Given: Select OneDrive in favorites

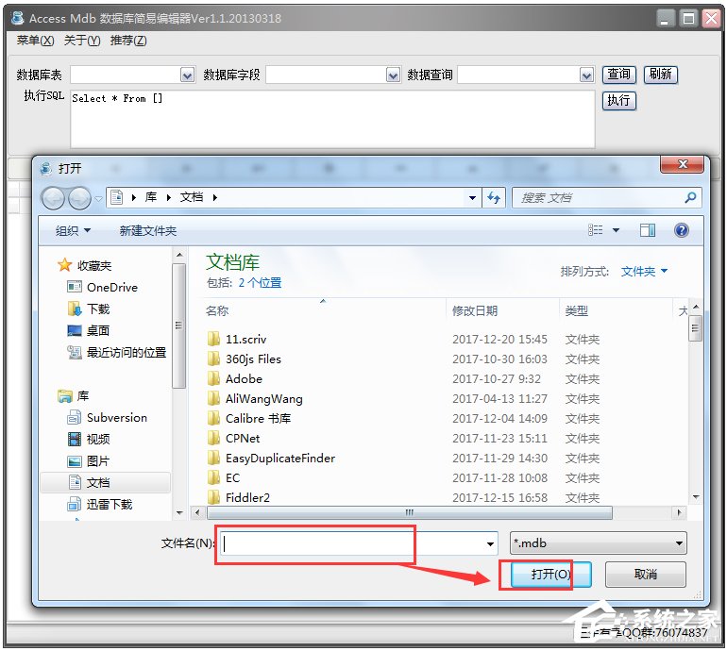Looking at the screenshot, I should point(112,287).
